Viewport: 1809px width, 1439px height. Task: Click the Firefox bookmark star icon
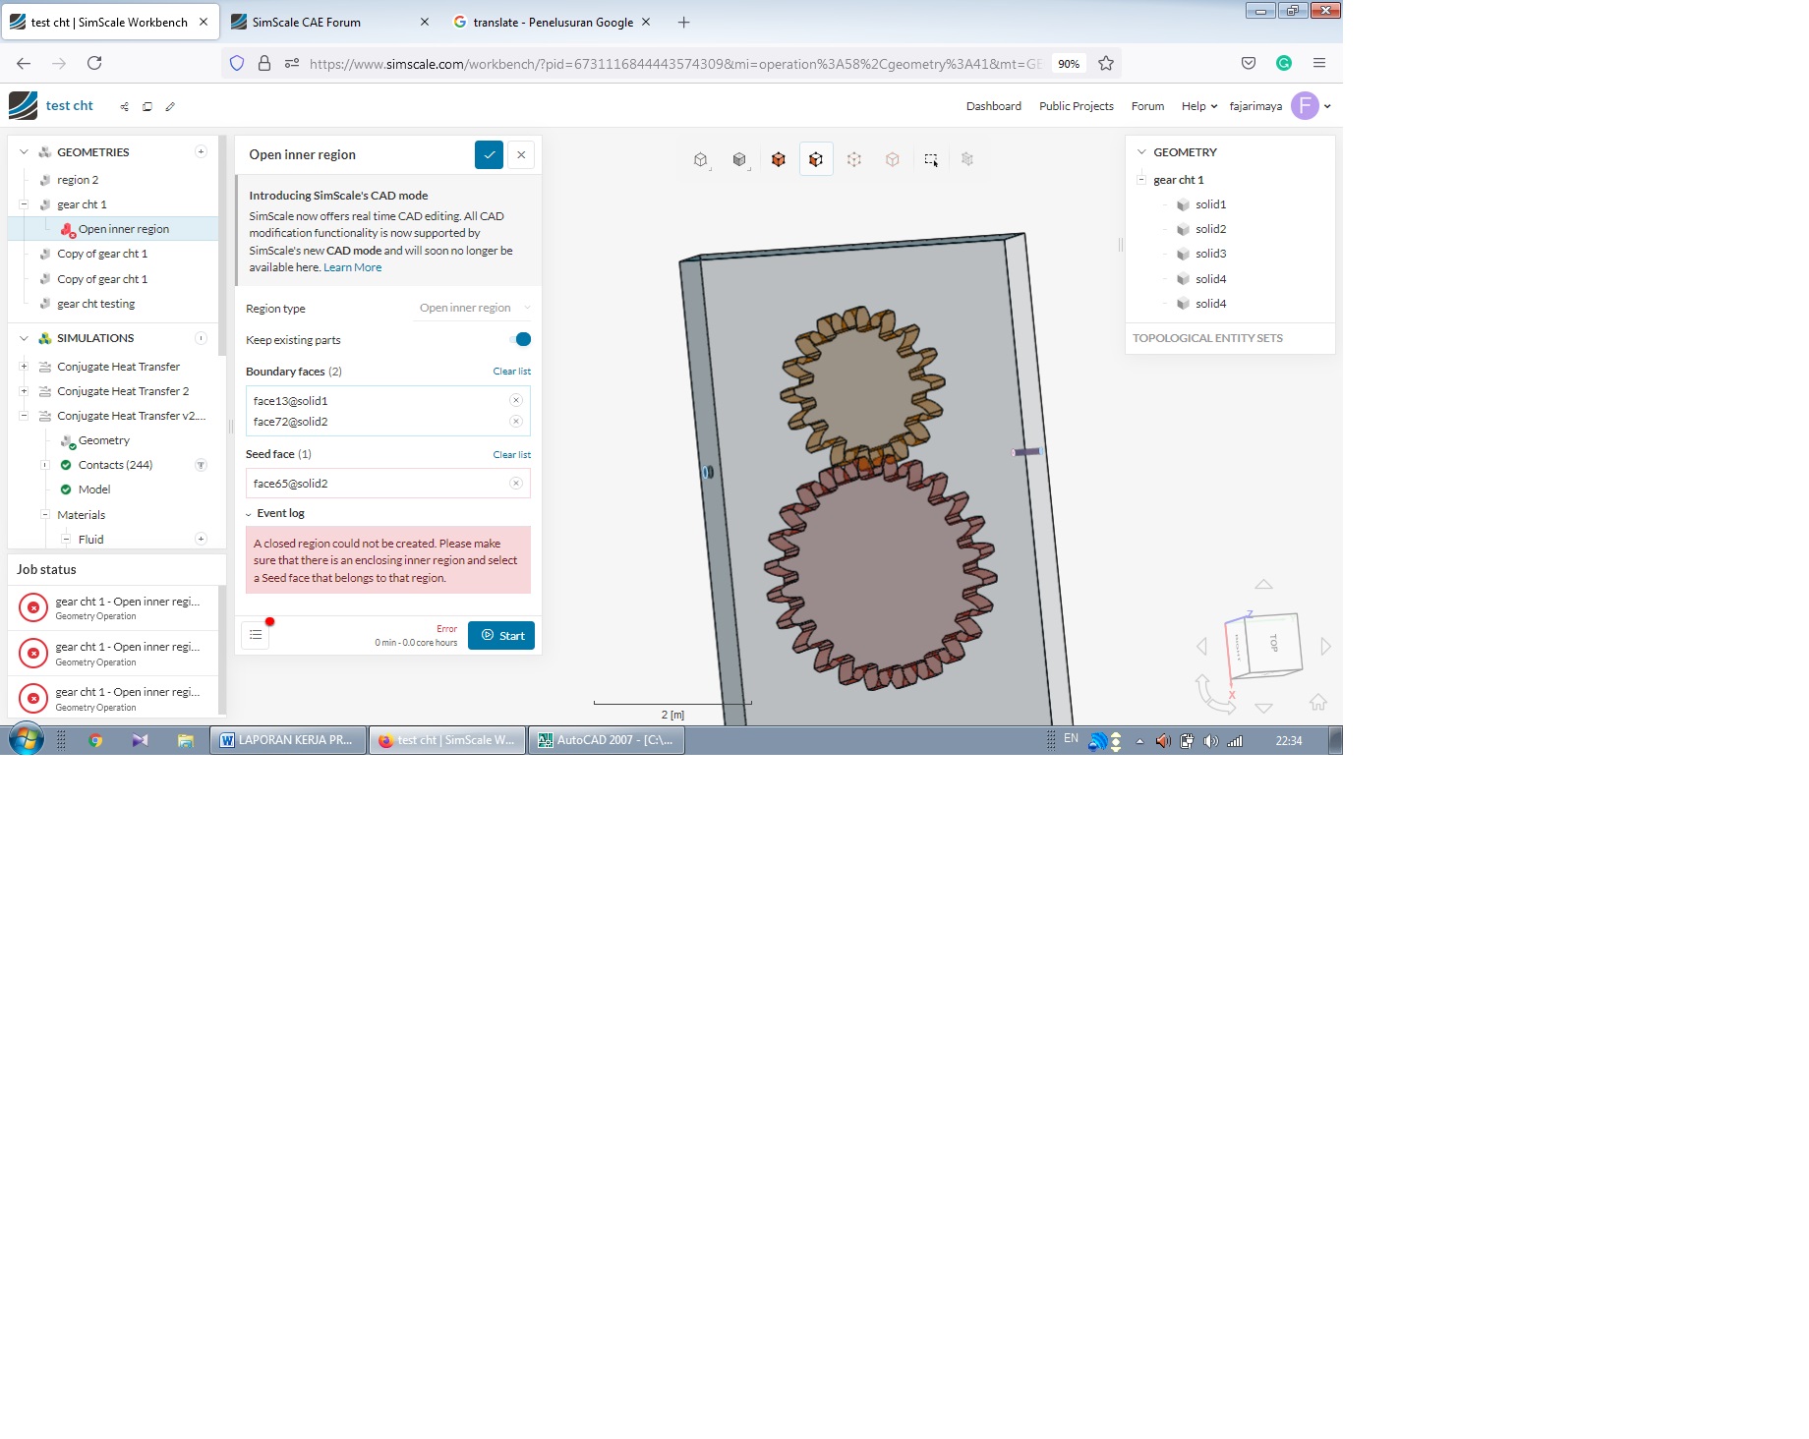click(1106, 63)
